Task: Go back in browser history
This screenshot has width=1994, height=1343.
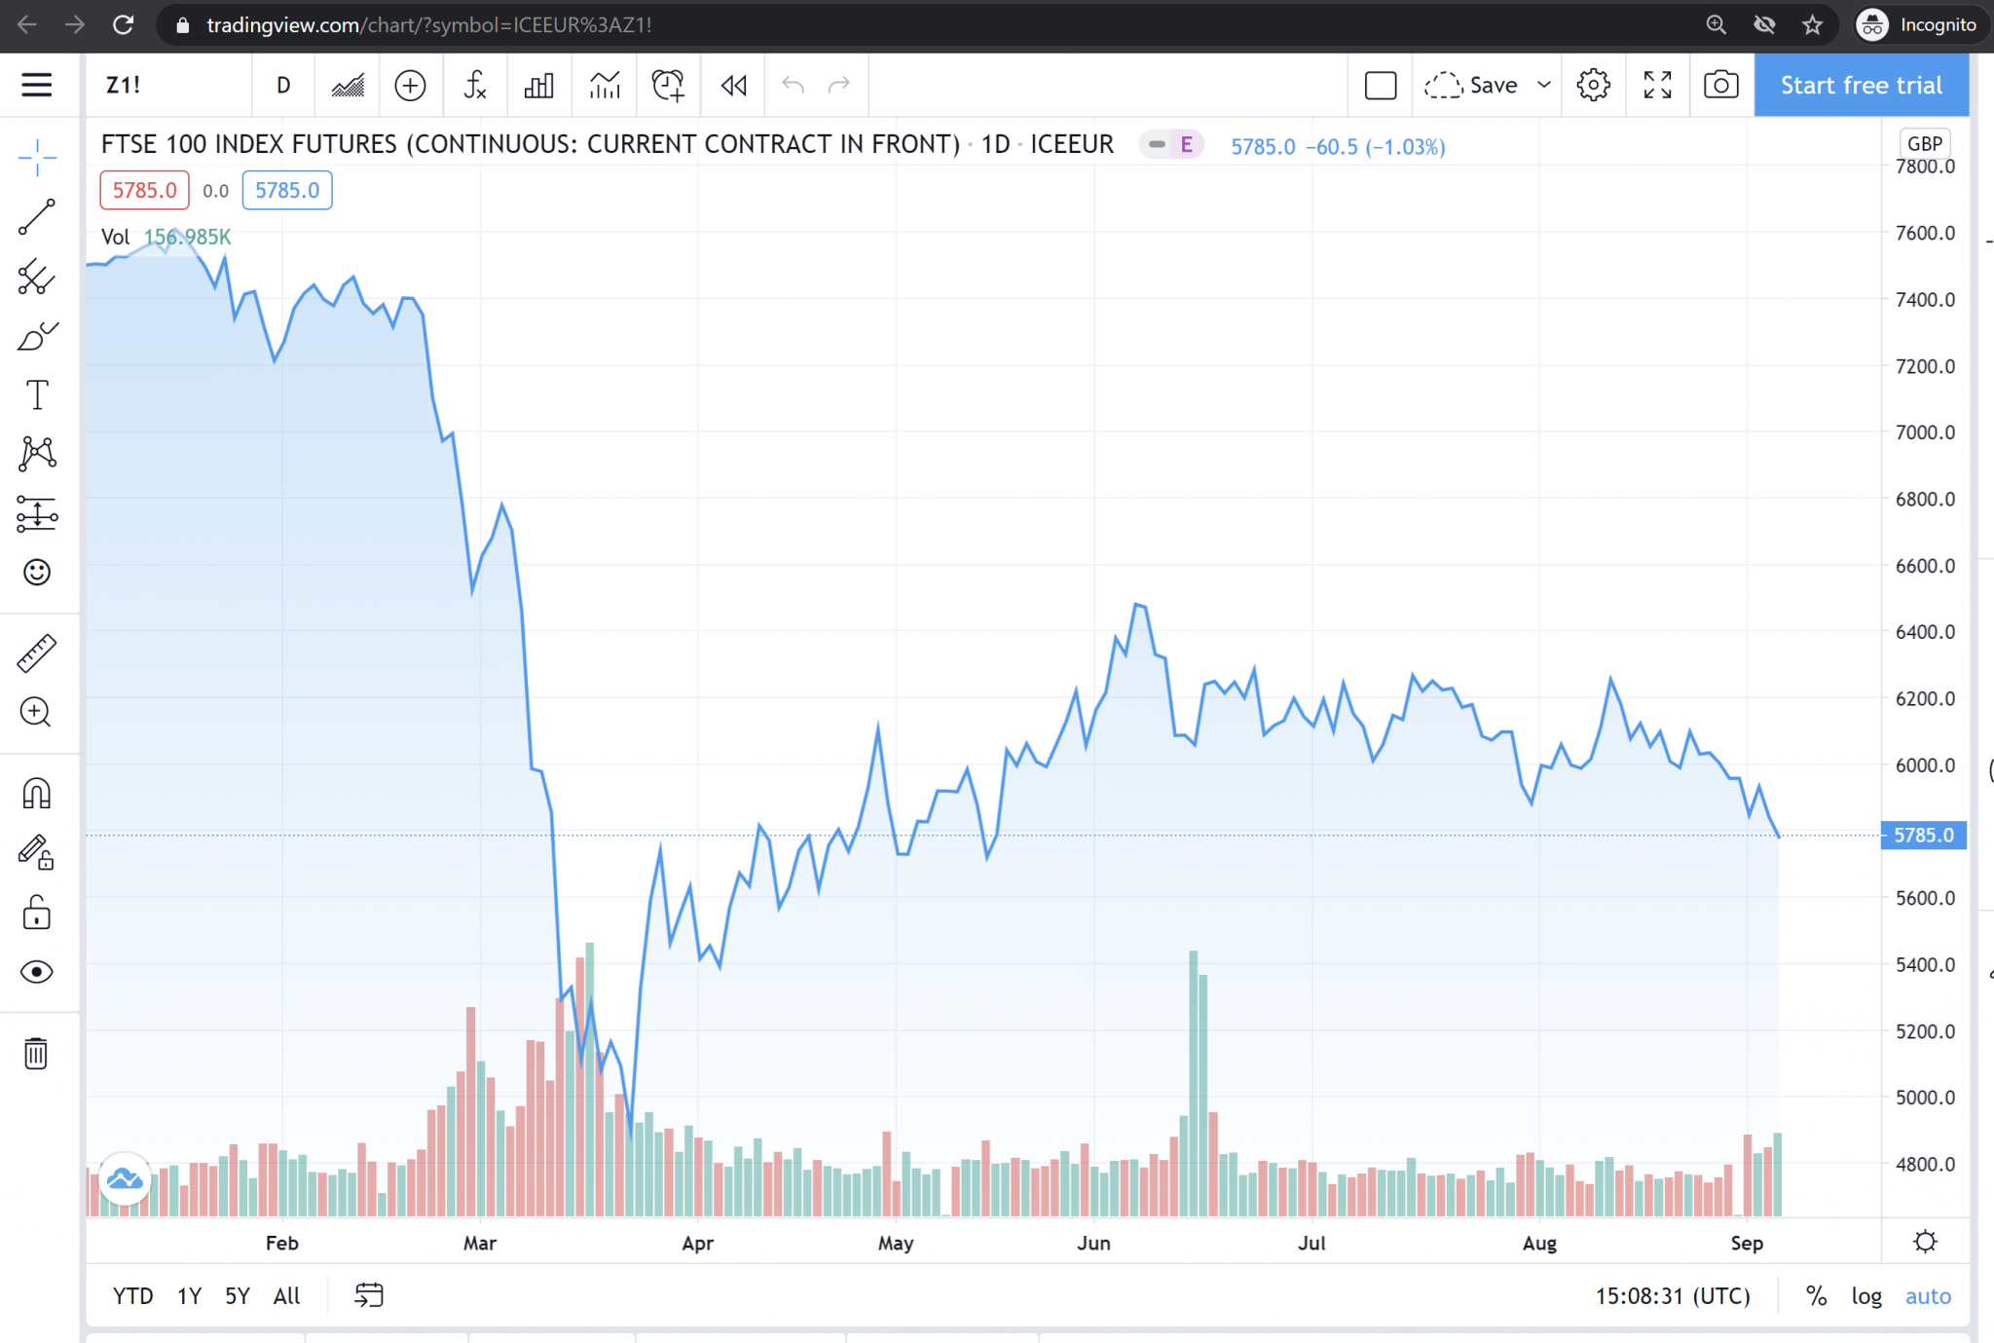Action: [27, 24]
